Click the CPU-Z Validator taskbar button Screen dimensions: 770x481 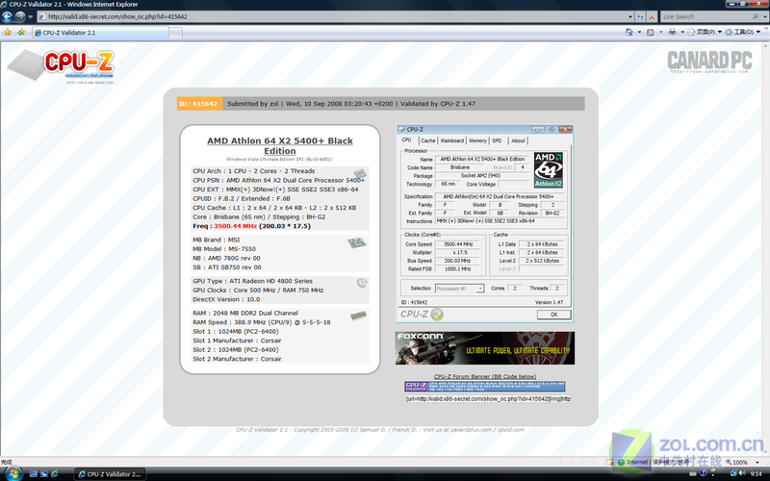coord(110,474)
